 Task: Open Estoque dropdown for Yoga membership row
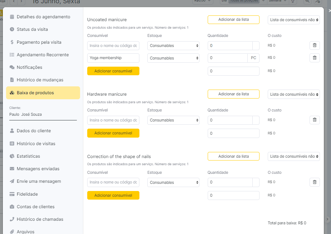pos(173,58)
